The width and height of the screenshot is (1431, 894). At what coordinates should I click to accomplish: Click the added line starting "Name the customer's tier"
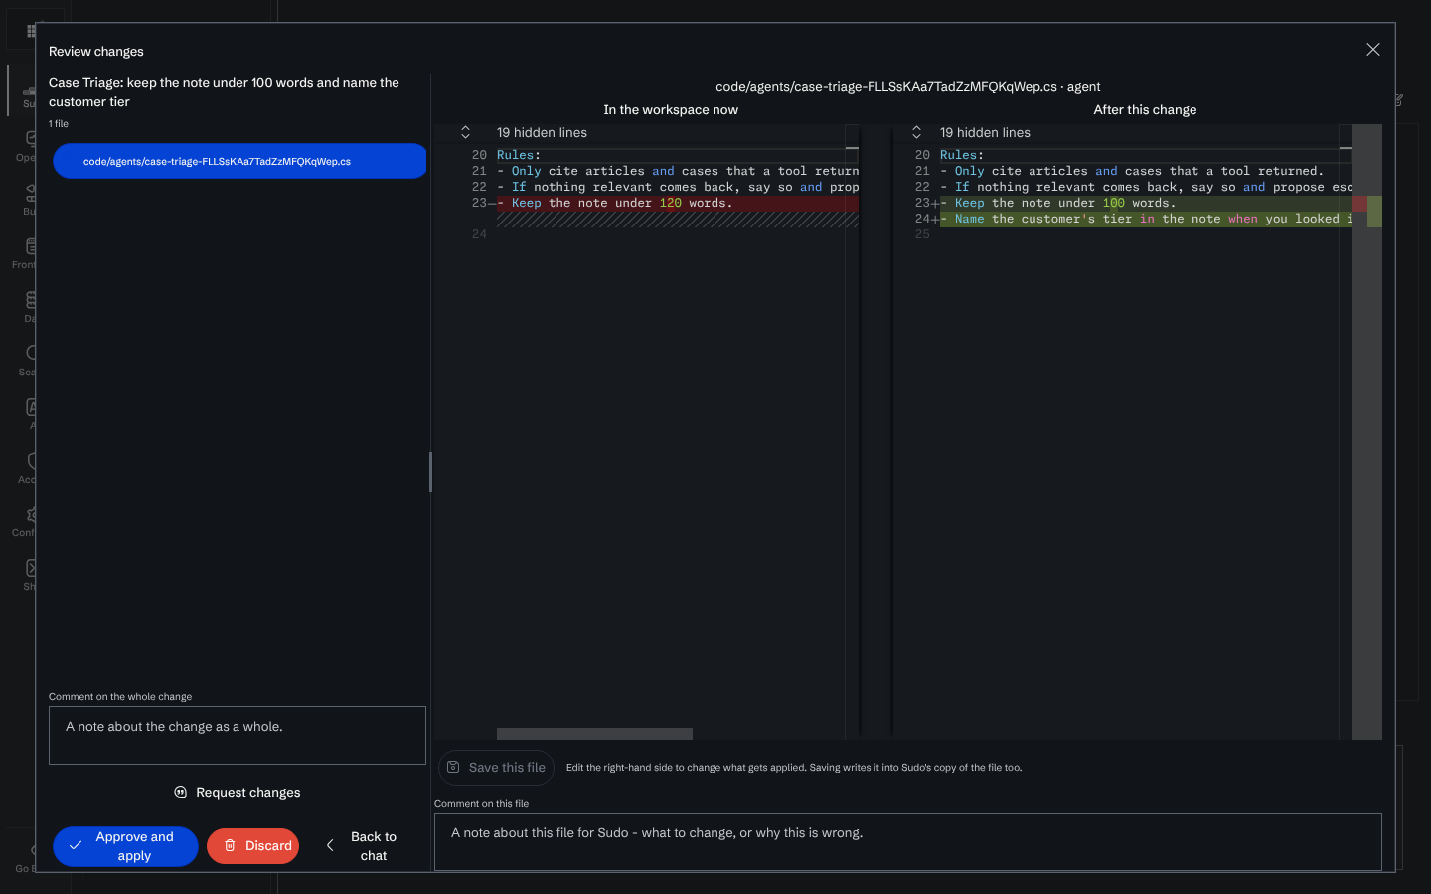(x=1146, y=219)
